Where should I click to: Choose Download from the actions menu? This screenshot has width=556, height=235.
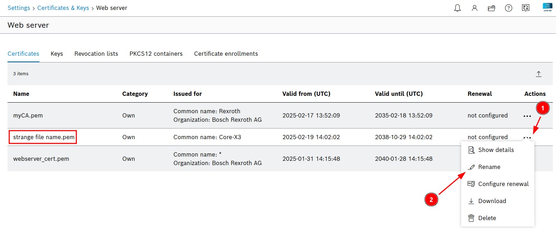pos(492,201)
